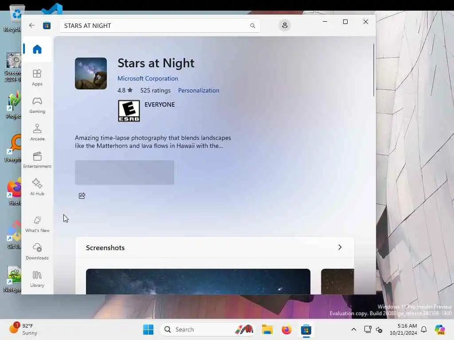Screen dimensions: 454x340
Task: Open the Arcade section in sidebar
Action: (37, 132)
